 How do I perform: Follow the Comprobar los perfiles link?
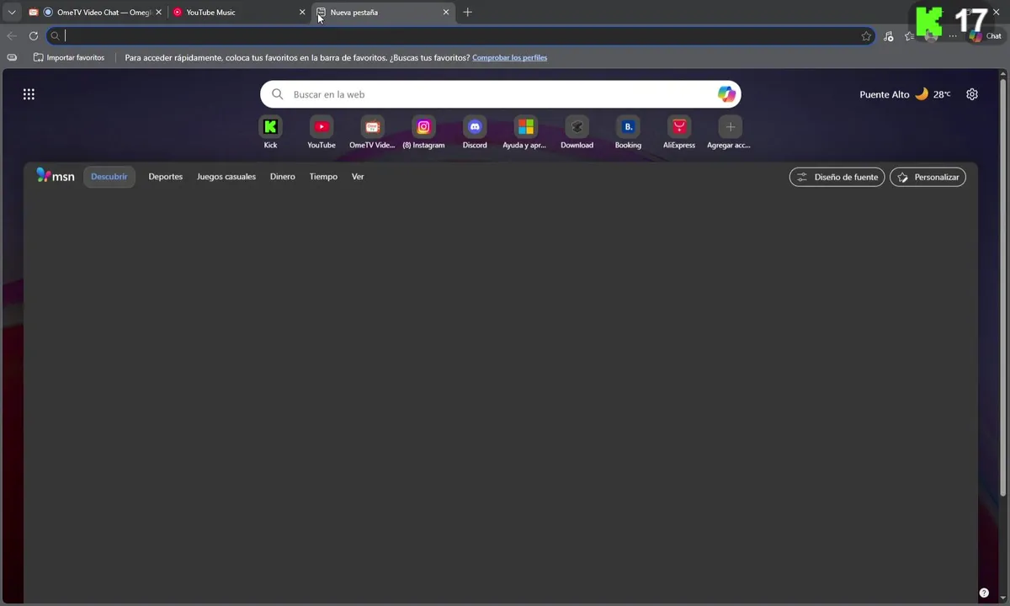[x=509, y=57]
